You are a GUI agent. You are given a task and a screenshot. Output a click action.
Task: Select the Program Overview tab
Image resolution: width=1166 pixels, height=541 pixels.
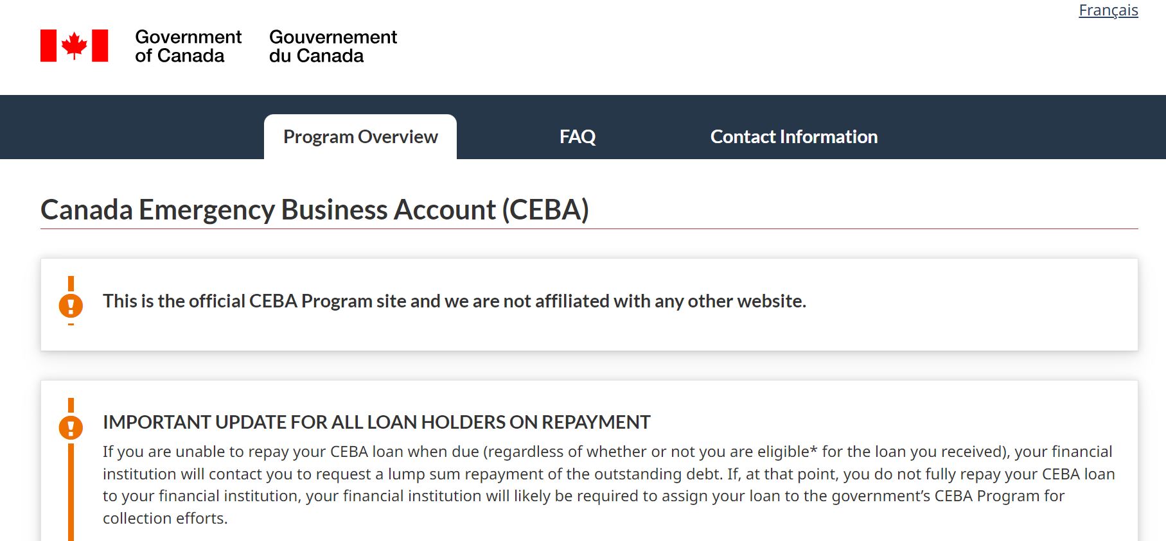click(x=360, y=136)
